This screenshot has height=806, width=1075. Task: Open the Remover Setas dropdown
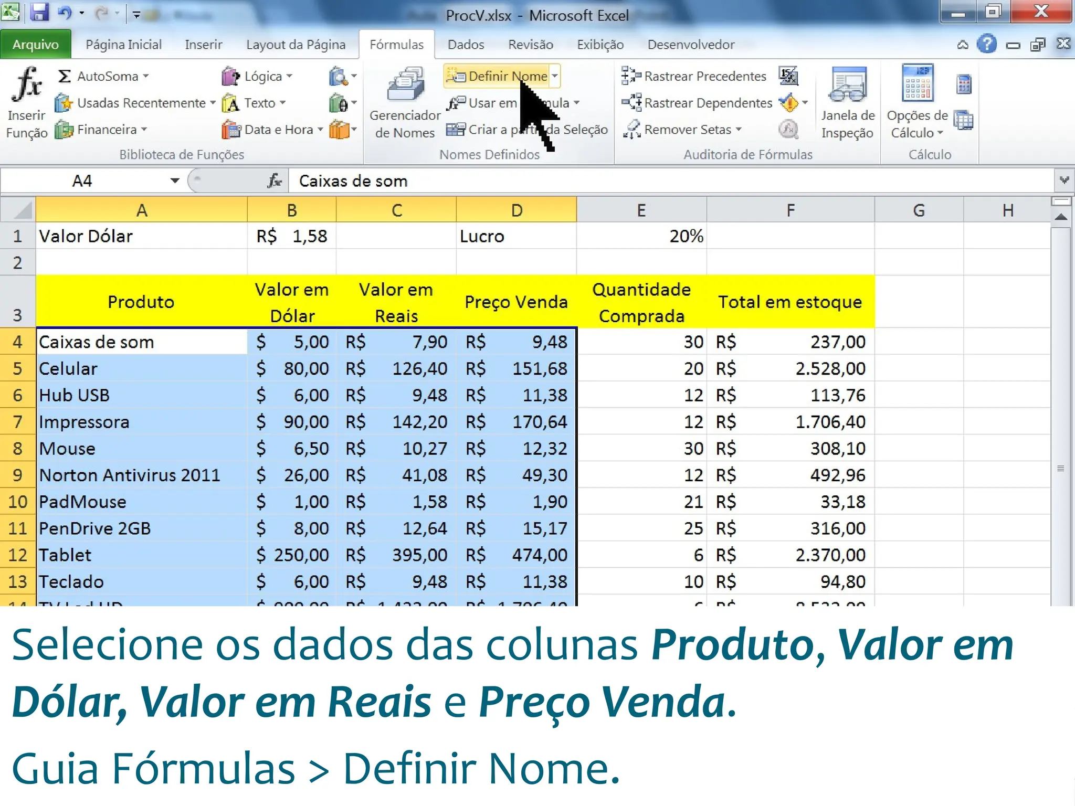coord(682,129)
